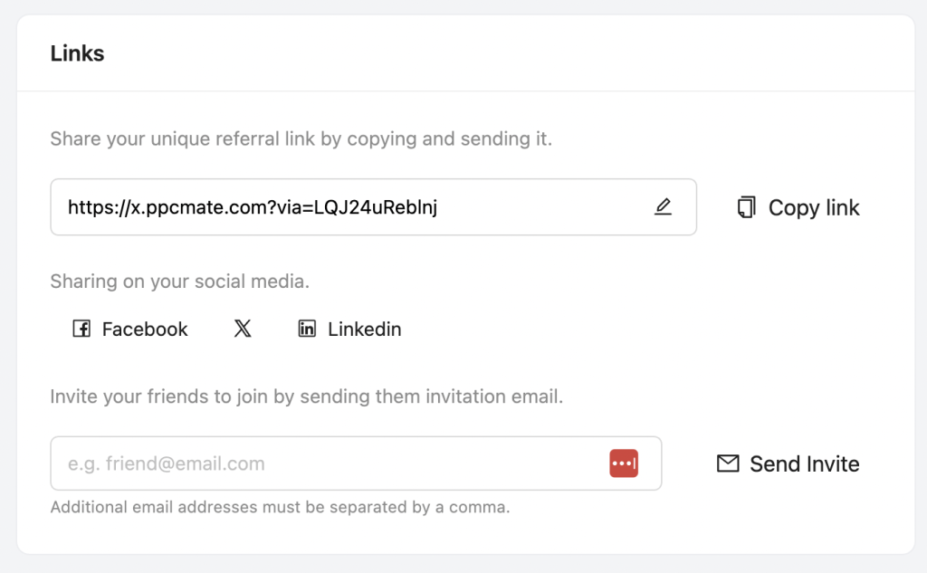Viewport: 927px width, 573px height.
Task: Click the copy icon beside Copy link
Action: click(746, 207)
